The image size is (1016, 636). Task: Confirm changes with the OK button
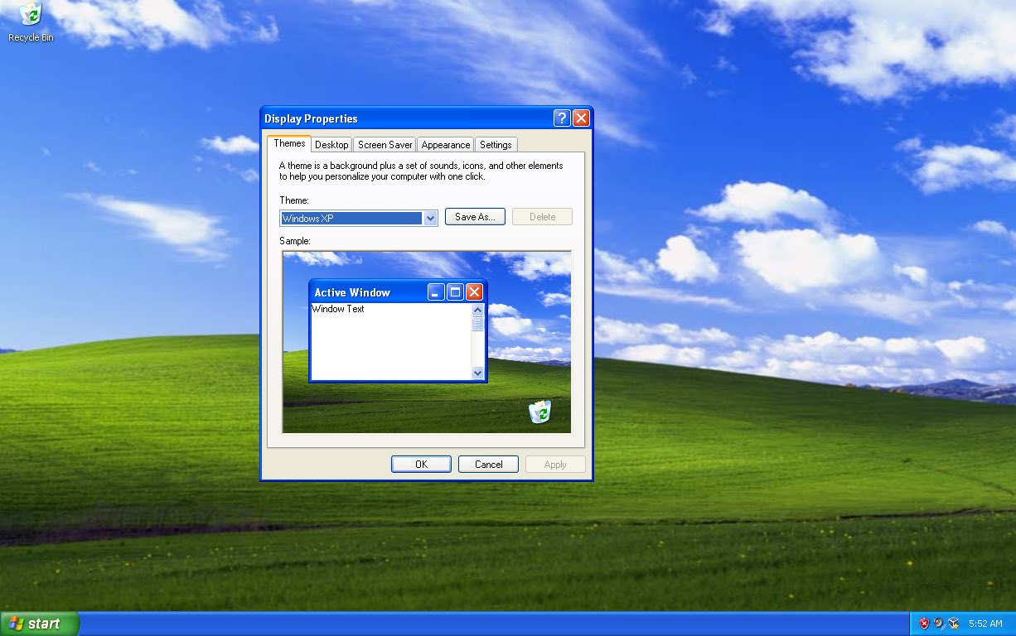click(x=421, y=464)
